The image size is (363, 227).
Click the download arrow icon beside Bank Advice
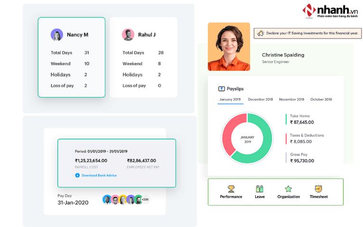[77, 175]
